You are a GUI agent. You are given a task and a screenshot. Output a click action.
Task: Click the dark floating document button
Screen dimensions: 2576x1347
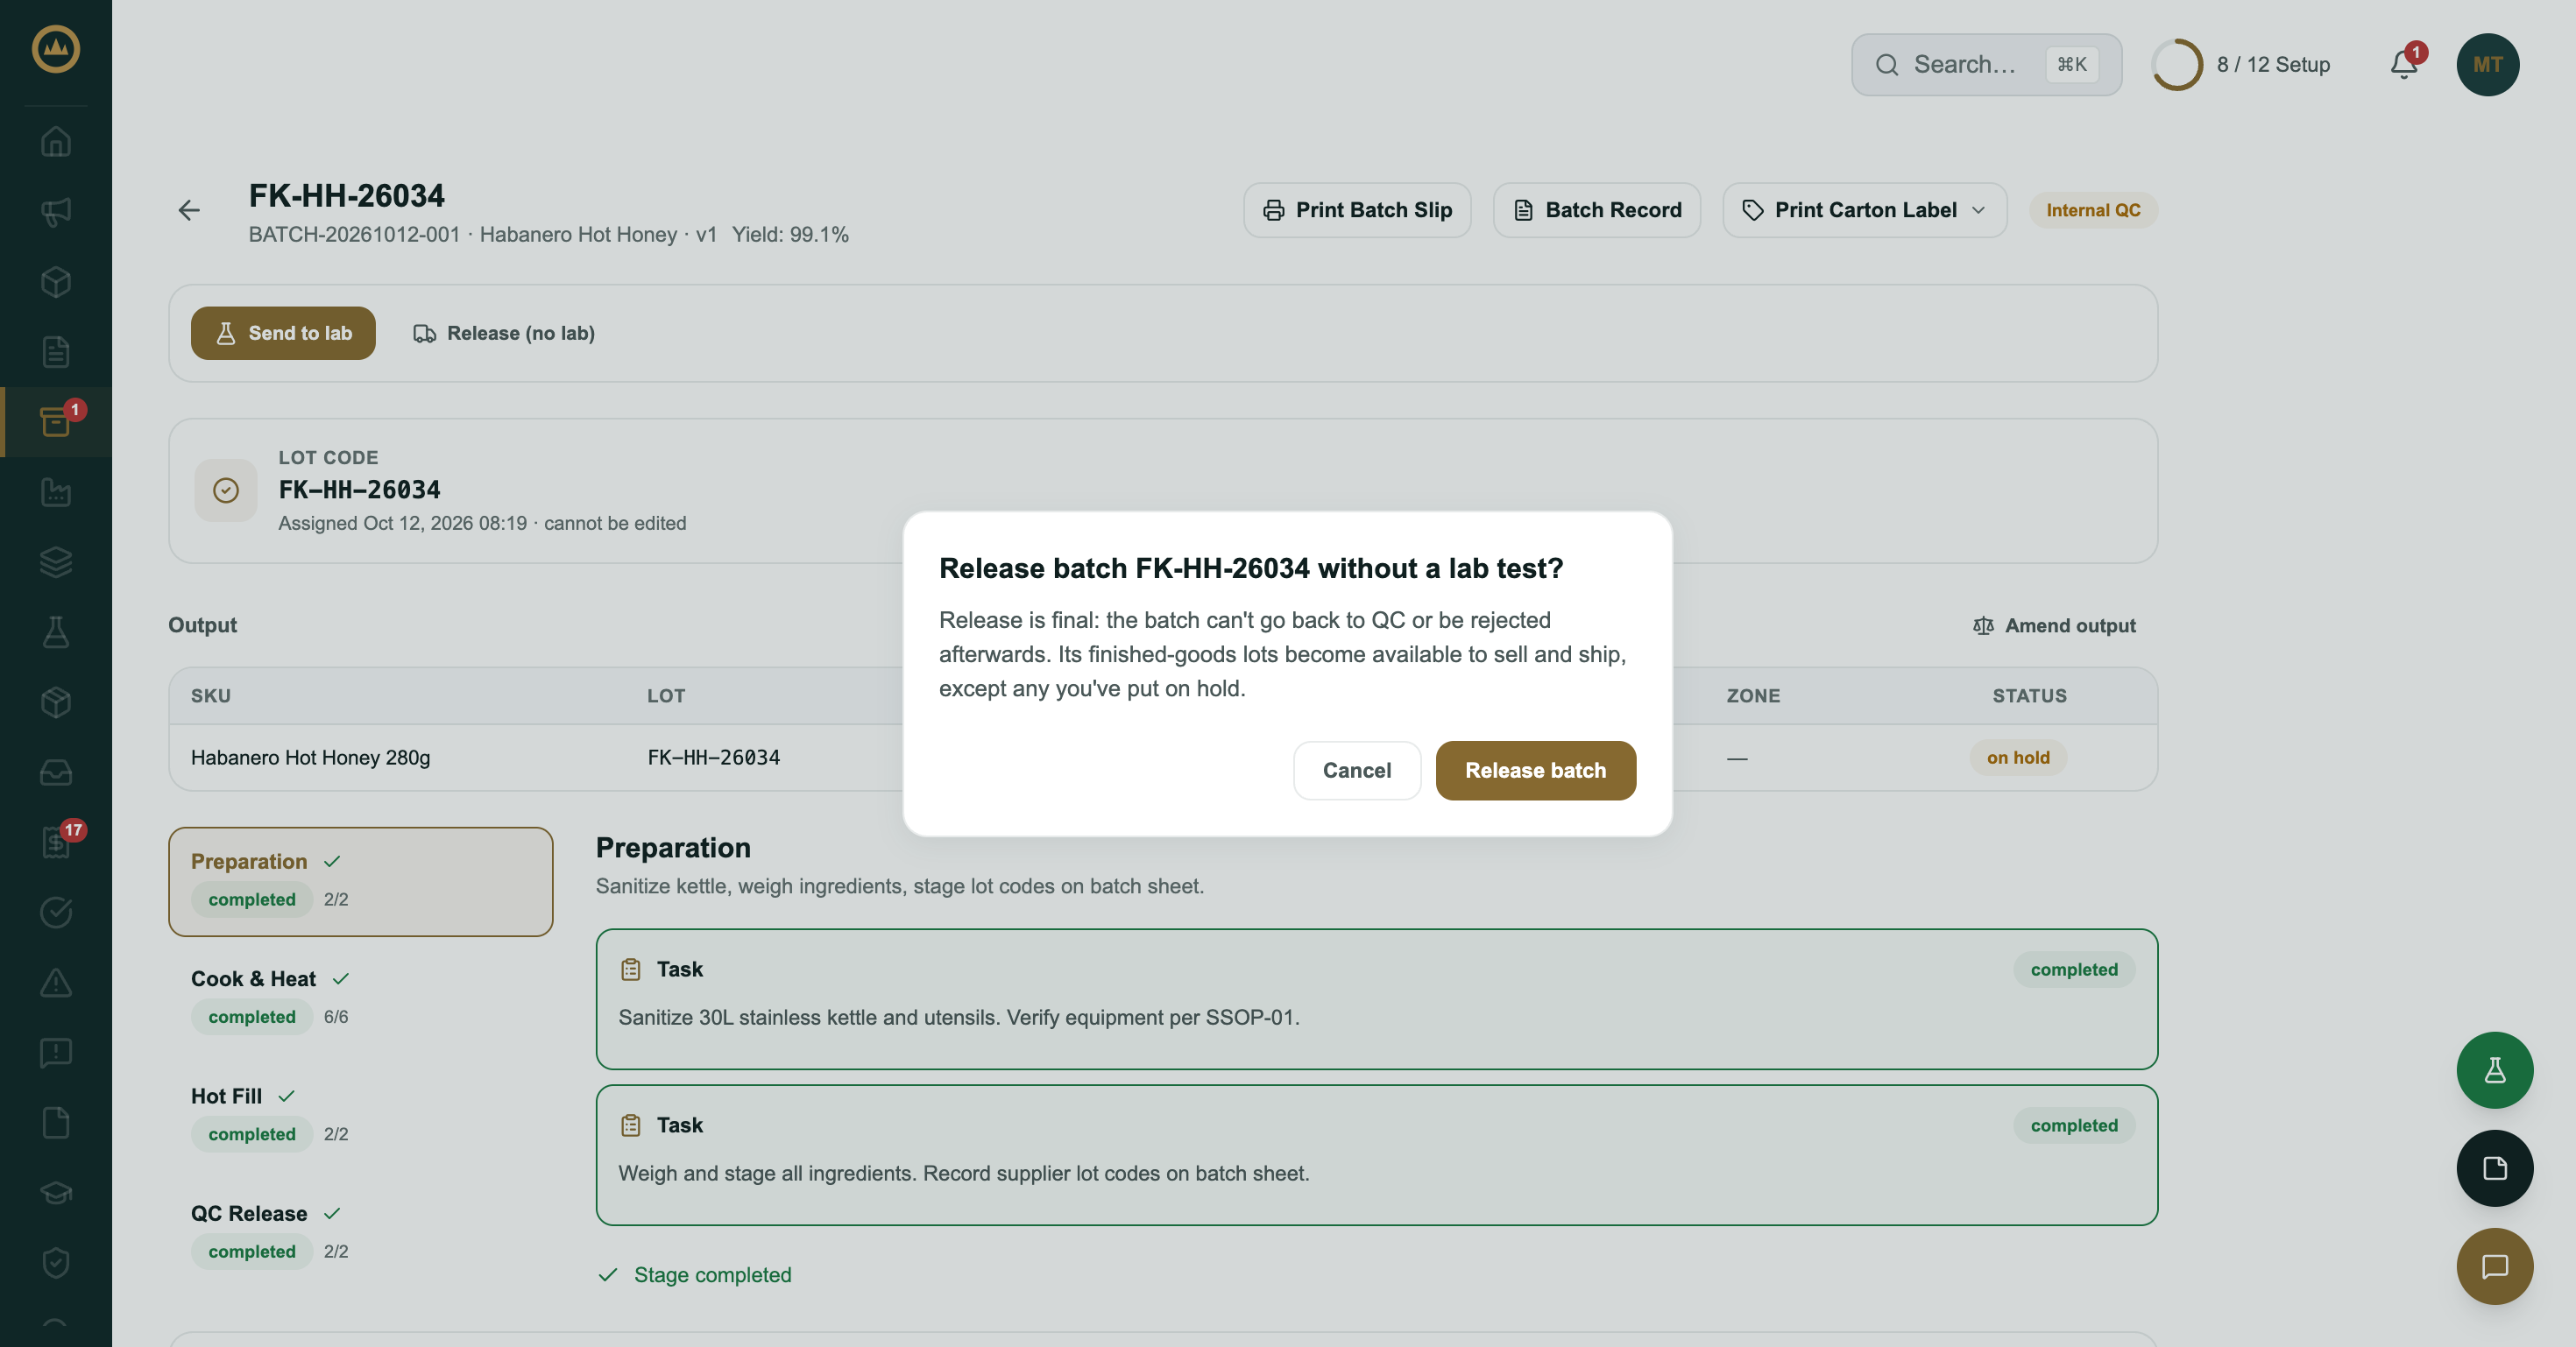click(x=2495, y=1168)
